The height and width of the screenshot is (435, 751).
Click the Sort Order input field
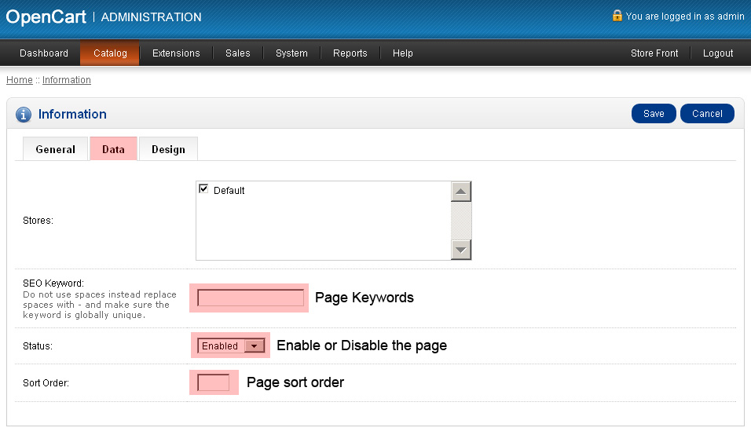(x=213, y=383)
